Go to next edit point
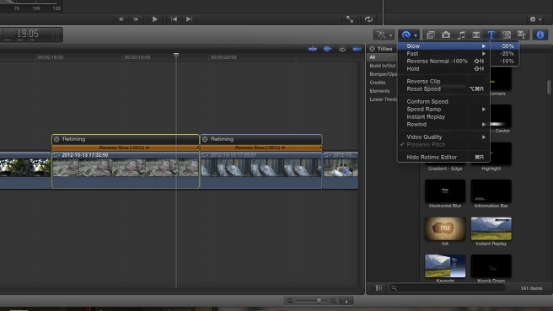 (189, 19)
